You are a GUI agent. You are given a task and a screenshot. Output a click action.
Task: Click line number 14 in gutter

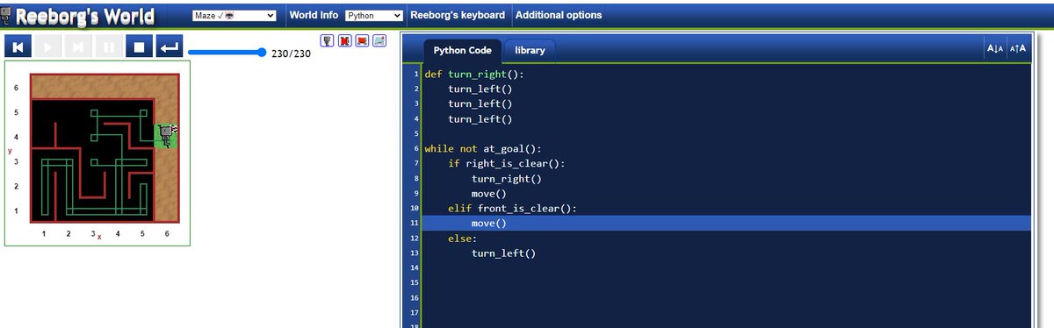pyautogui.click(x=415, y=268)
